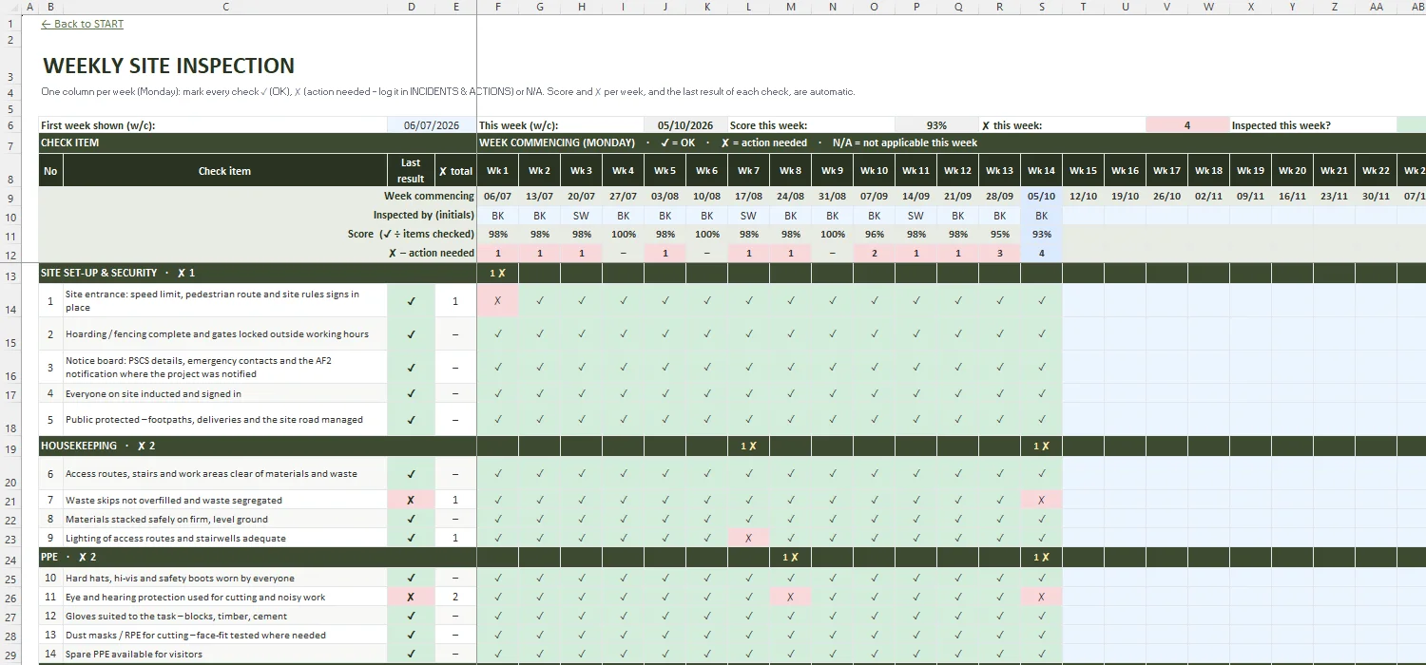Select the Wk 1 column heading cell

tap(498, 171)
